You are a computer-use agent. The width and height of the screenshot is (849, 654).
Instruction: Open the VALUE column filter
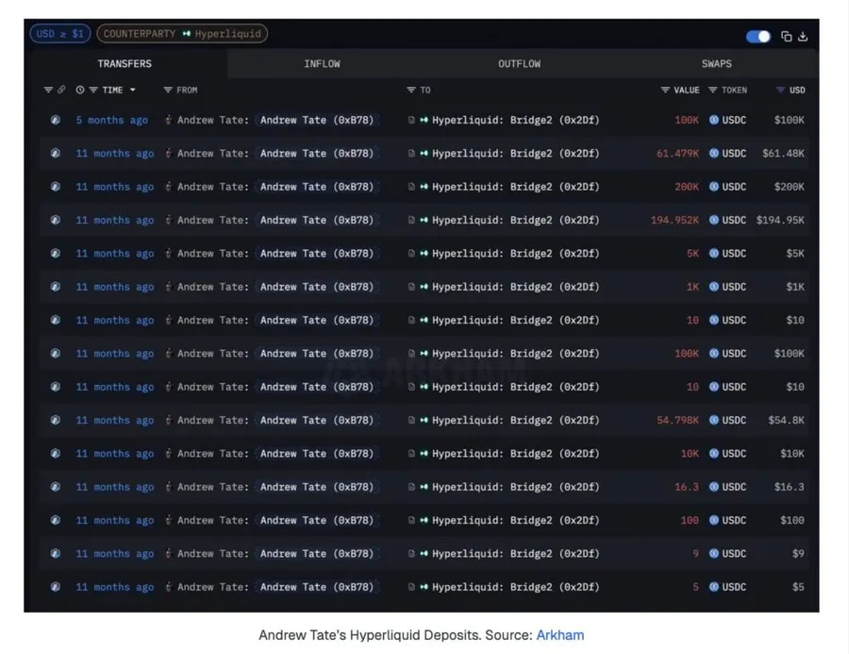(x=664, y=90)
